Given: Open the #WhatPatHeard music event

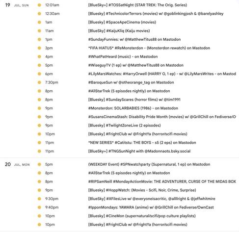Looking at the screenshot, I should pyautogui.click(x=123, y=56).
